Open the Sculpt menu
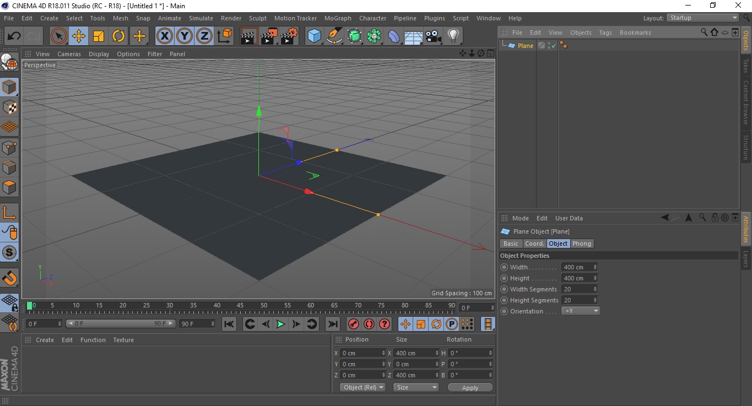 click(x=258, y=18)
